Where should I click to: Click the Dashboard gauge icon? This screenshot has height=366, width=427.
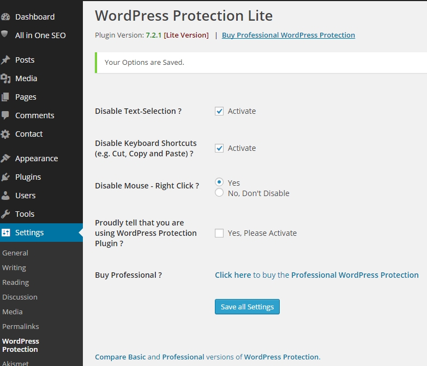[x=5, y=17]
